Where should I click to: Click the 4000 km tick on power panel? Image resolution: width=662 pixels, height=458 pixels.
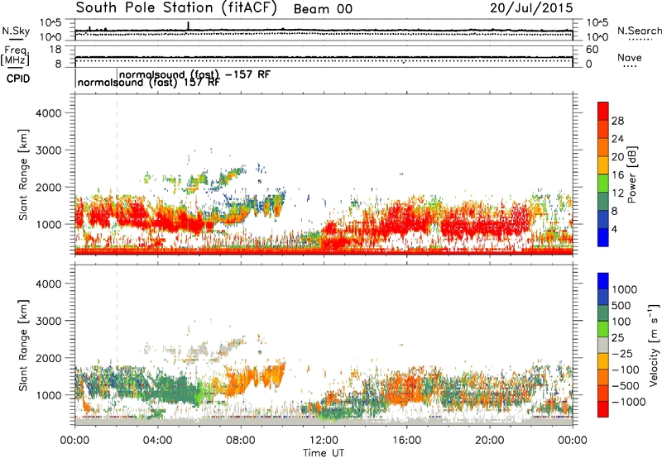point(48,113)
